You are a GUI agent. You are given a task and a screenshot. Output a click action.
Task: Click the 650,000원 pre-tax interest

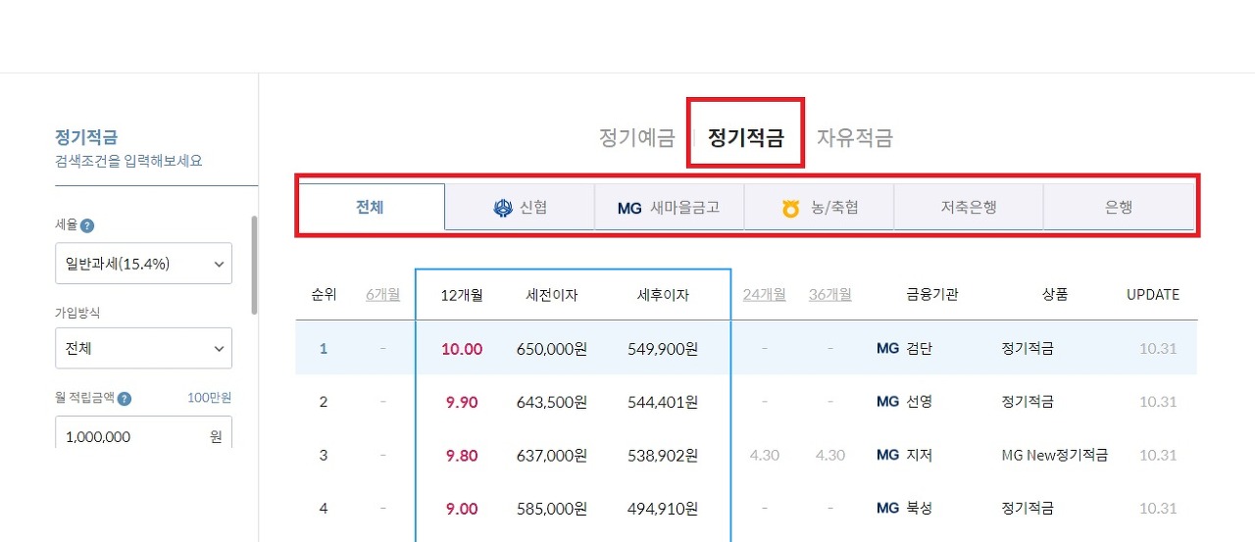coord(552,348)
